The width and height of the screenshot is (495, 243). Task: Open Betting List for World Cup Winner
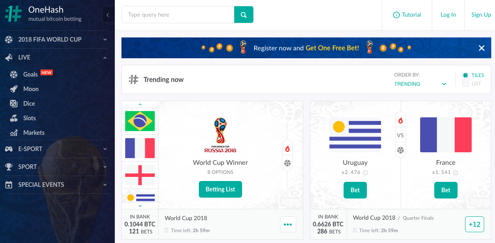220,189
